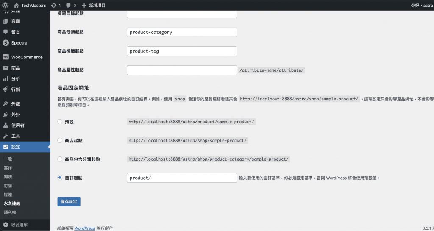Focus the 商品標籤起點 product-tag field
This screenshot has height=231, width=434.
pyautogui.click(x=182, y=51)
